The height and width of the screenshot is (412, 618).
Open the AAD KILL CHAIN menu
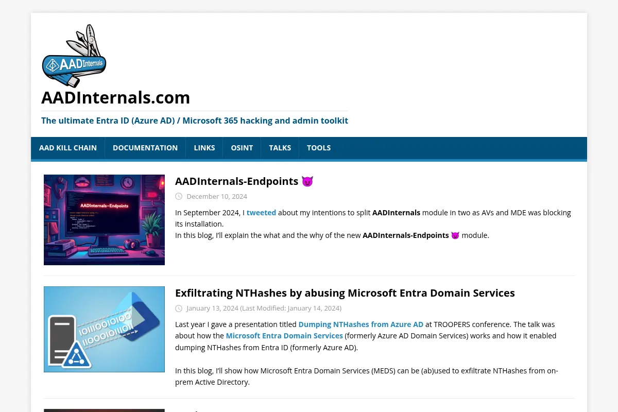click(68, 148)
